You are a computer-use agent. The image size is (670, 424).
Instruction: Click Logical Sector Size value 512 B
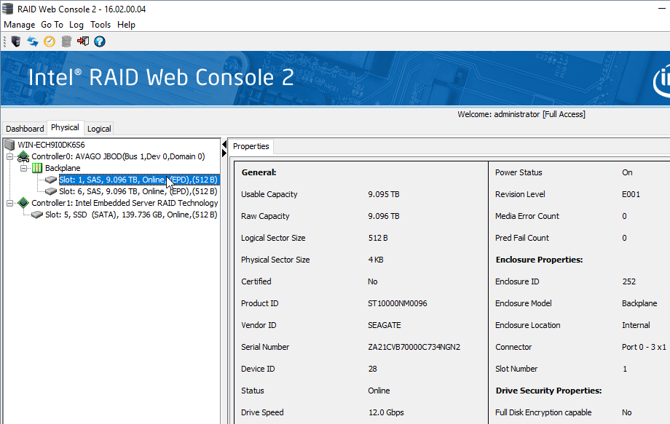pos(378,238)
